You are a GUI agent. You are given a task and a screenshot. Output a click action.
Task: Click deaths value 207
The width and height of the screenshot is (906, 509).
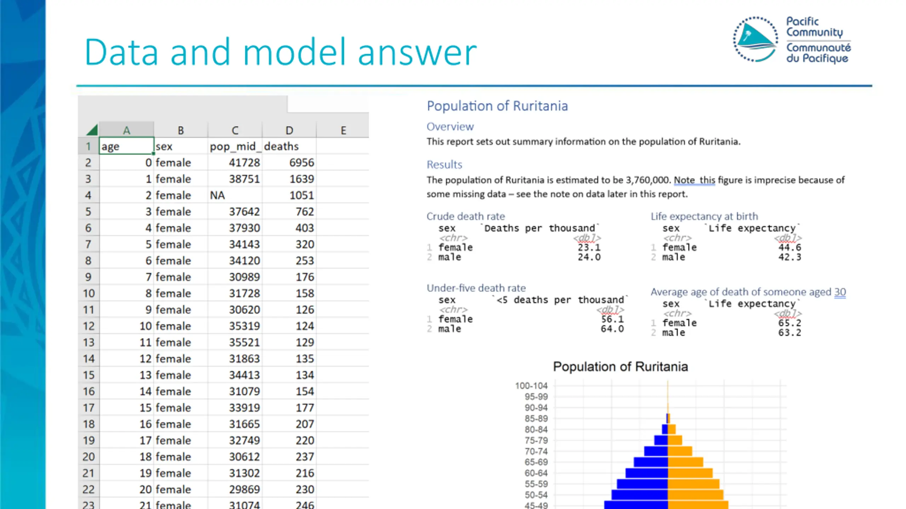tap(305, 424)
